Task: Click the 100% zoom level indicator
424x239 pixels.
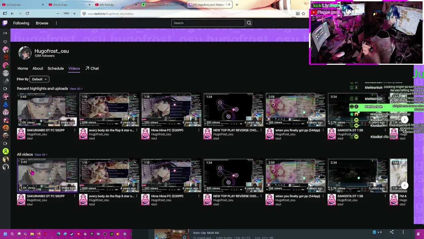Action: click(x=66, y=14)
